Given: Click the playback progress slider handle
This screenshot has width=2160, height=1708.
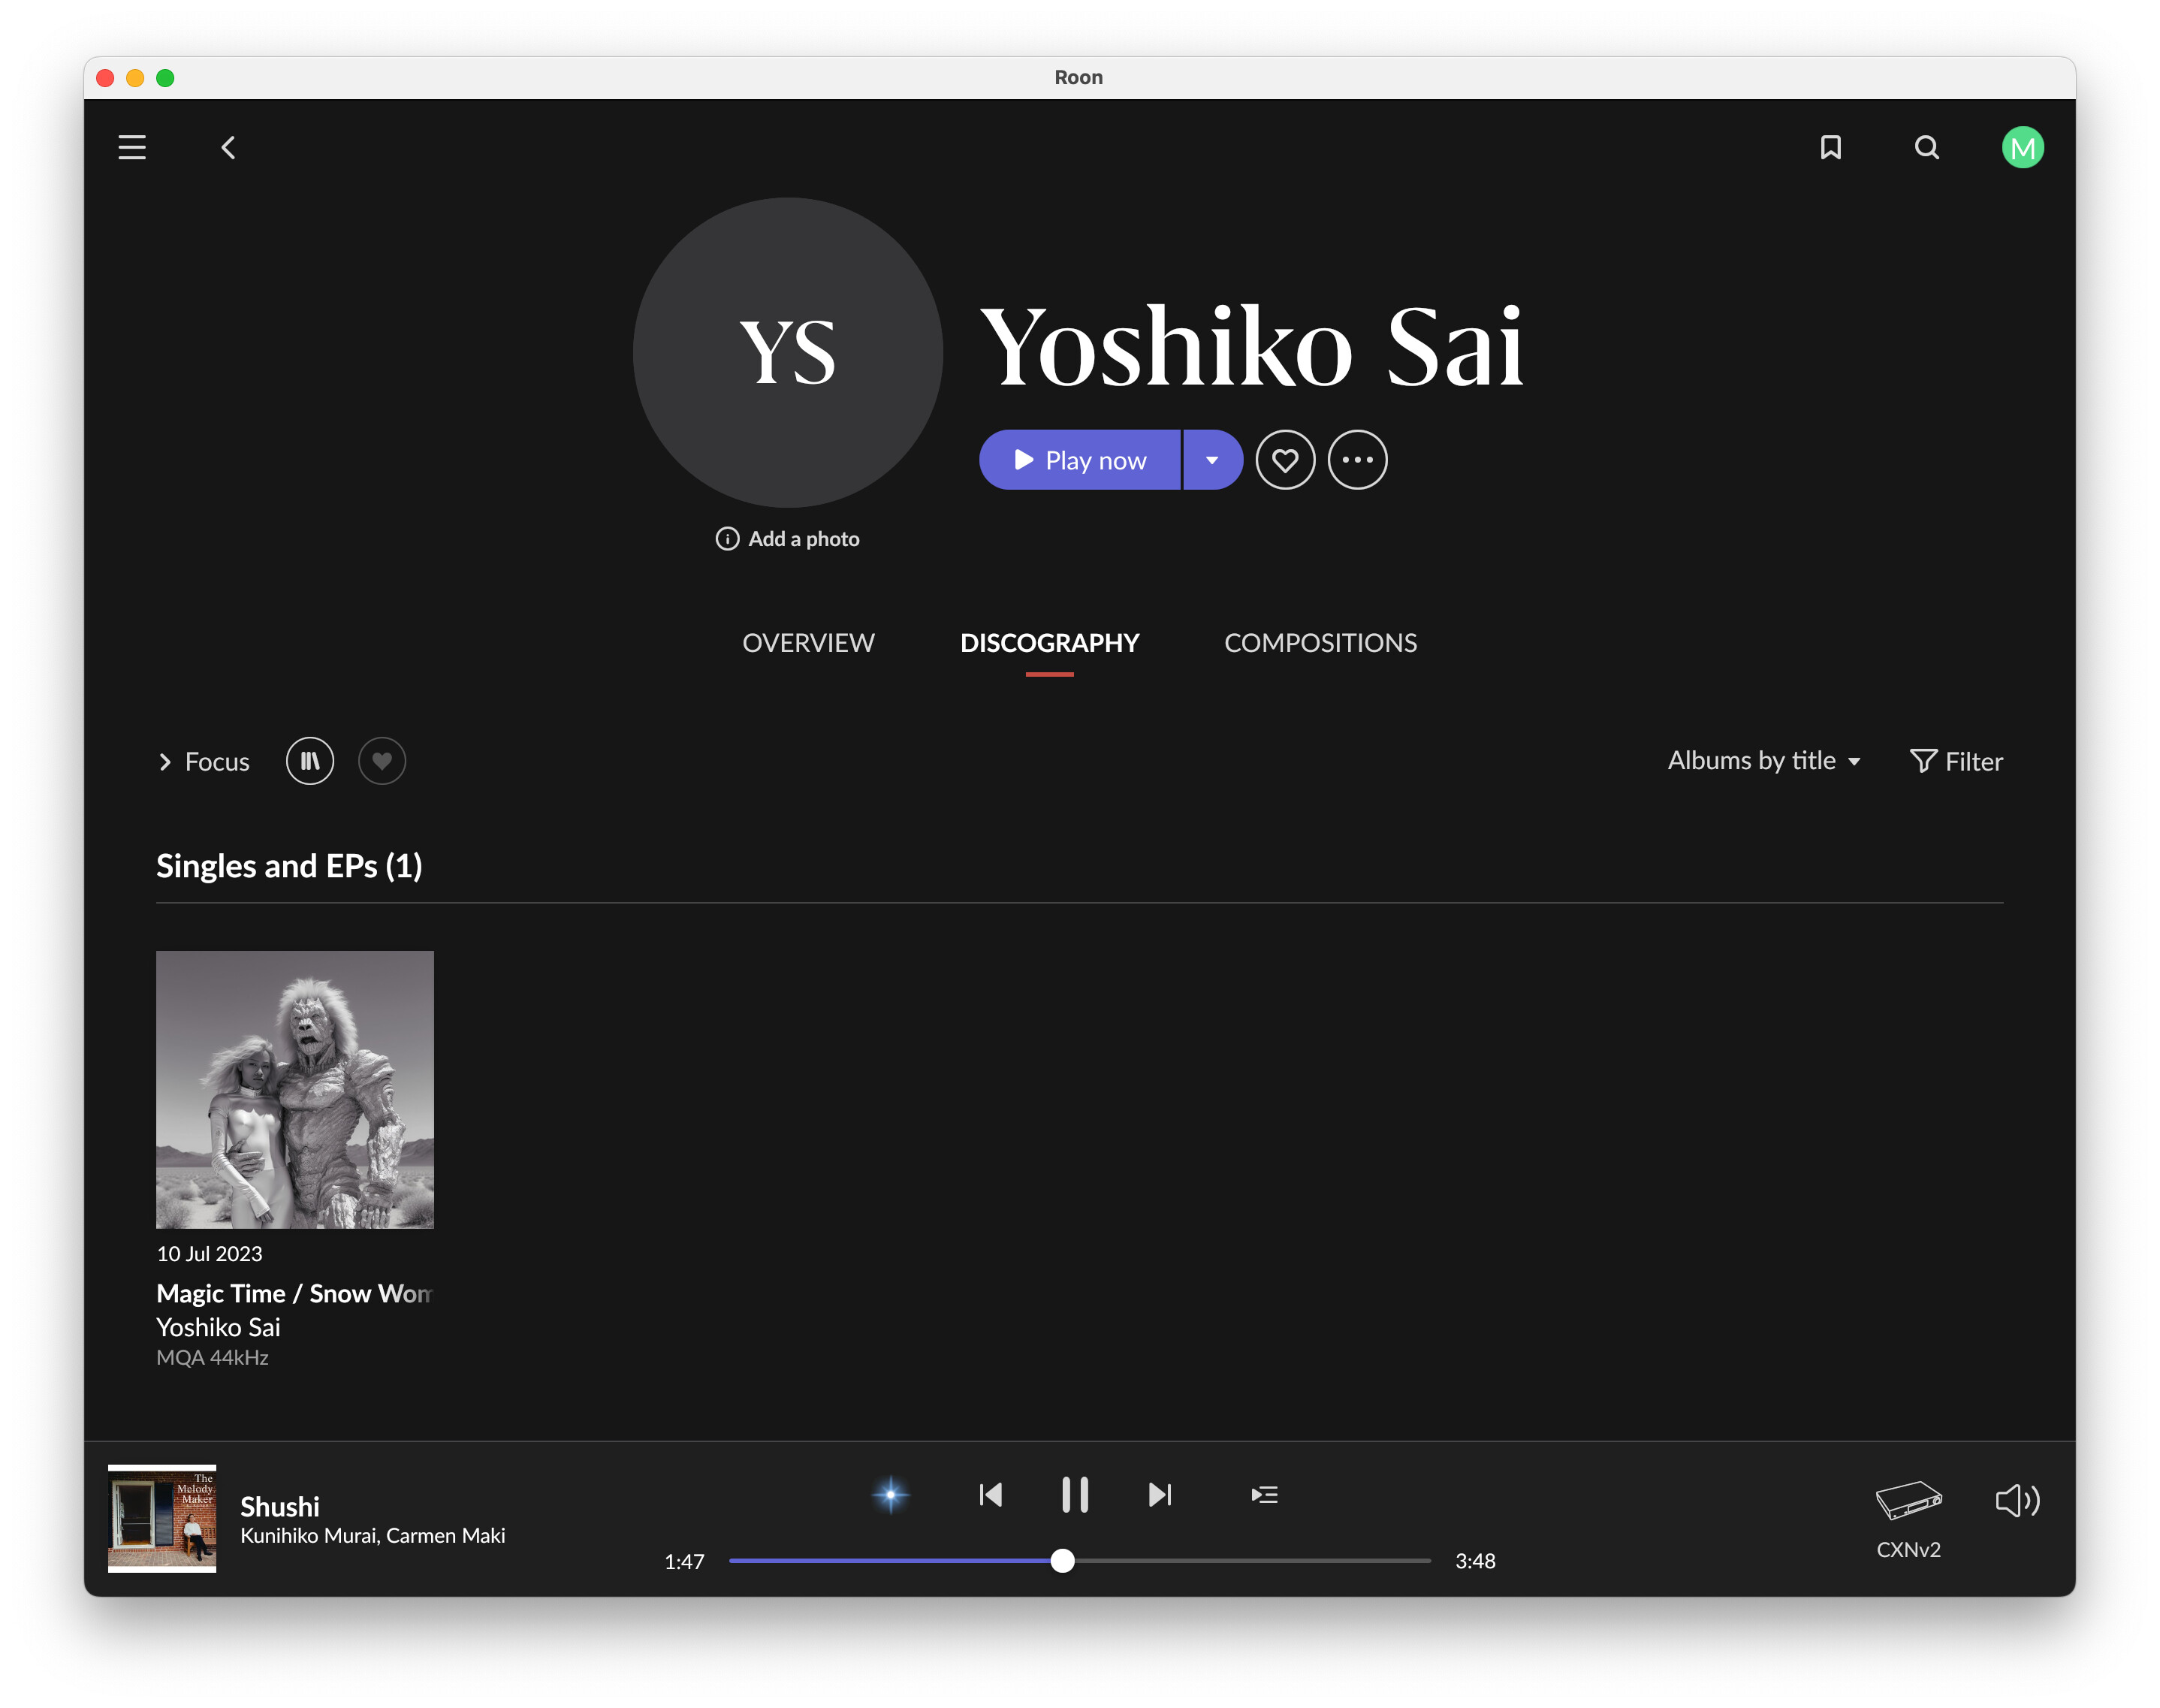Looking at the screenshot, I should tap(1063, 1560).
